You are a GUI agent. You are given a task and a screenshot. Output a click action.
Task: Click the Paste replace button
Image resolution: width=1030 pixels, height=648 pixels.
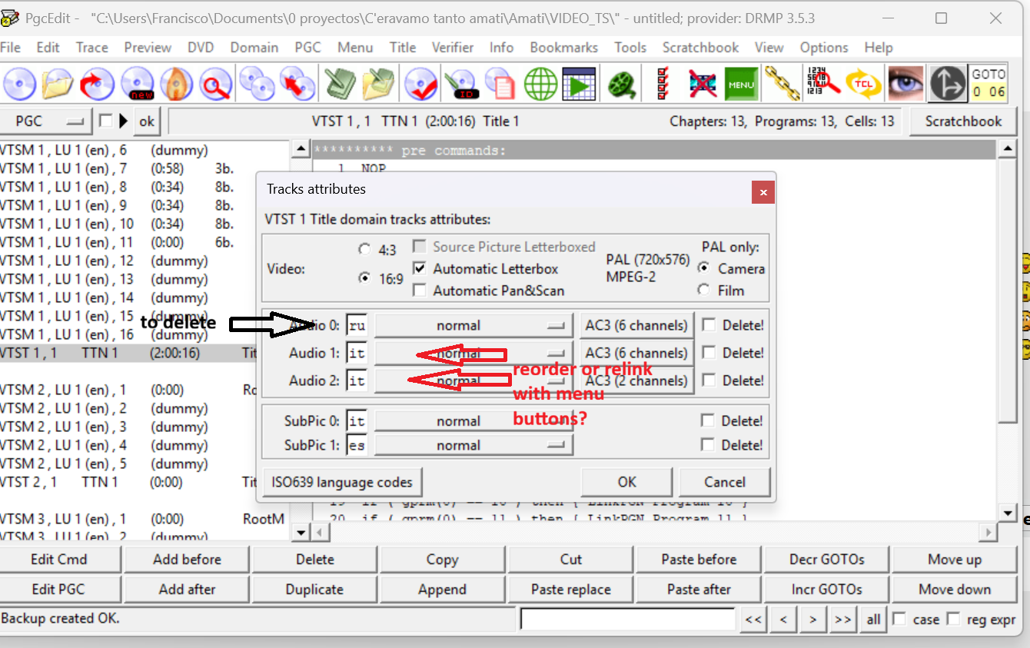[x=571, y=590]
